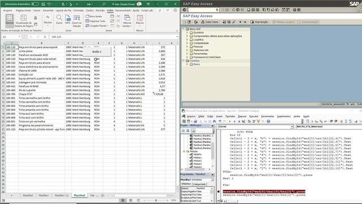Click cell with 'Chapa ST37'
This screenshot has height=204, width=362.
click(41, 94)
